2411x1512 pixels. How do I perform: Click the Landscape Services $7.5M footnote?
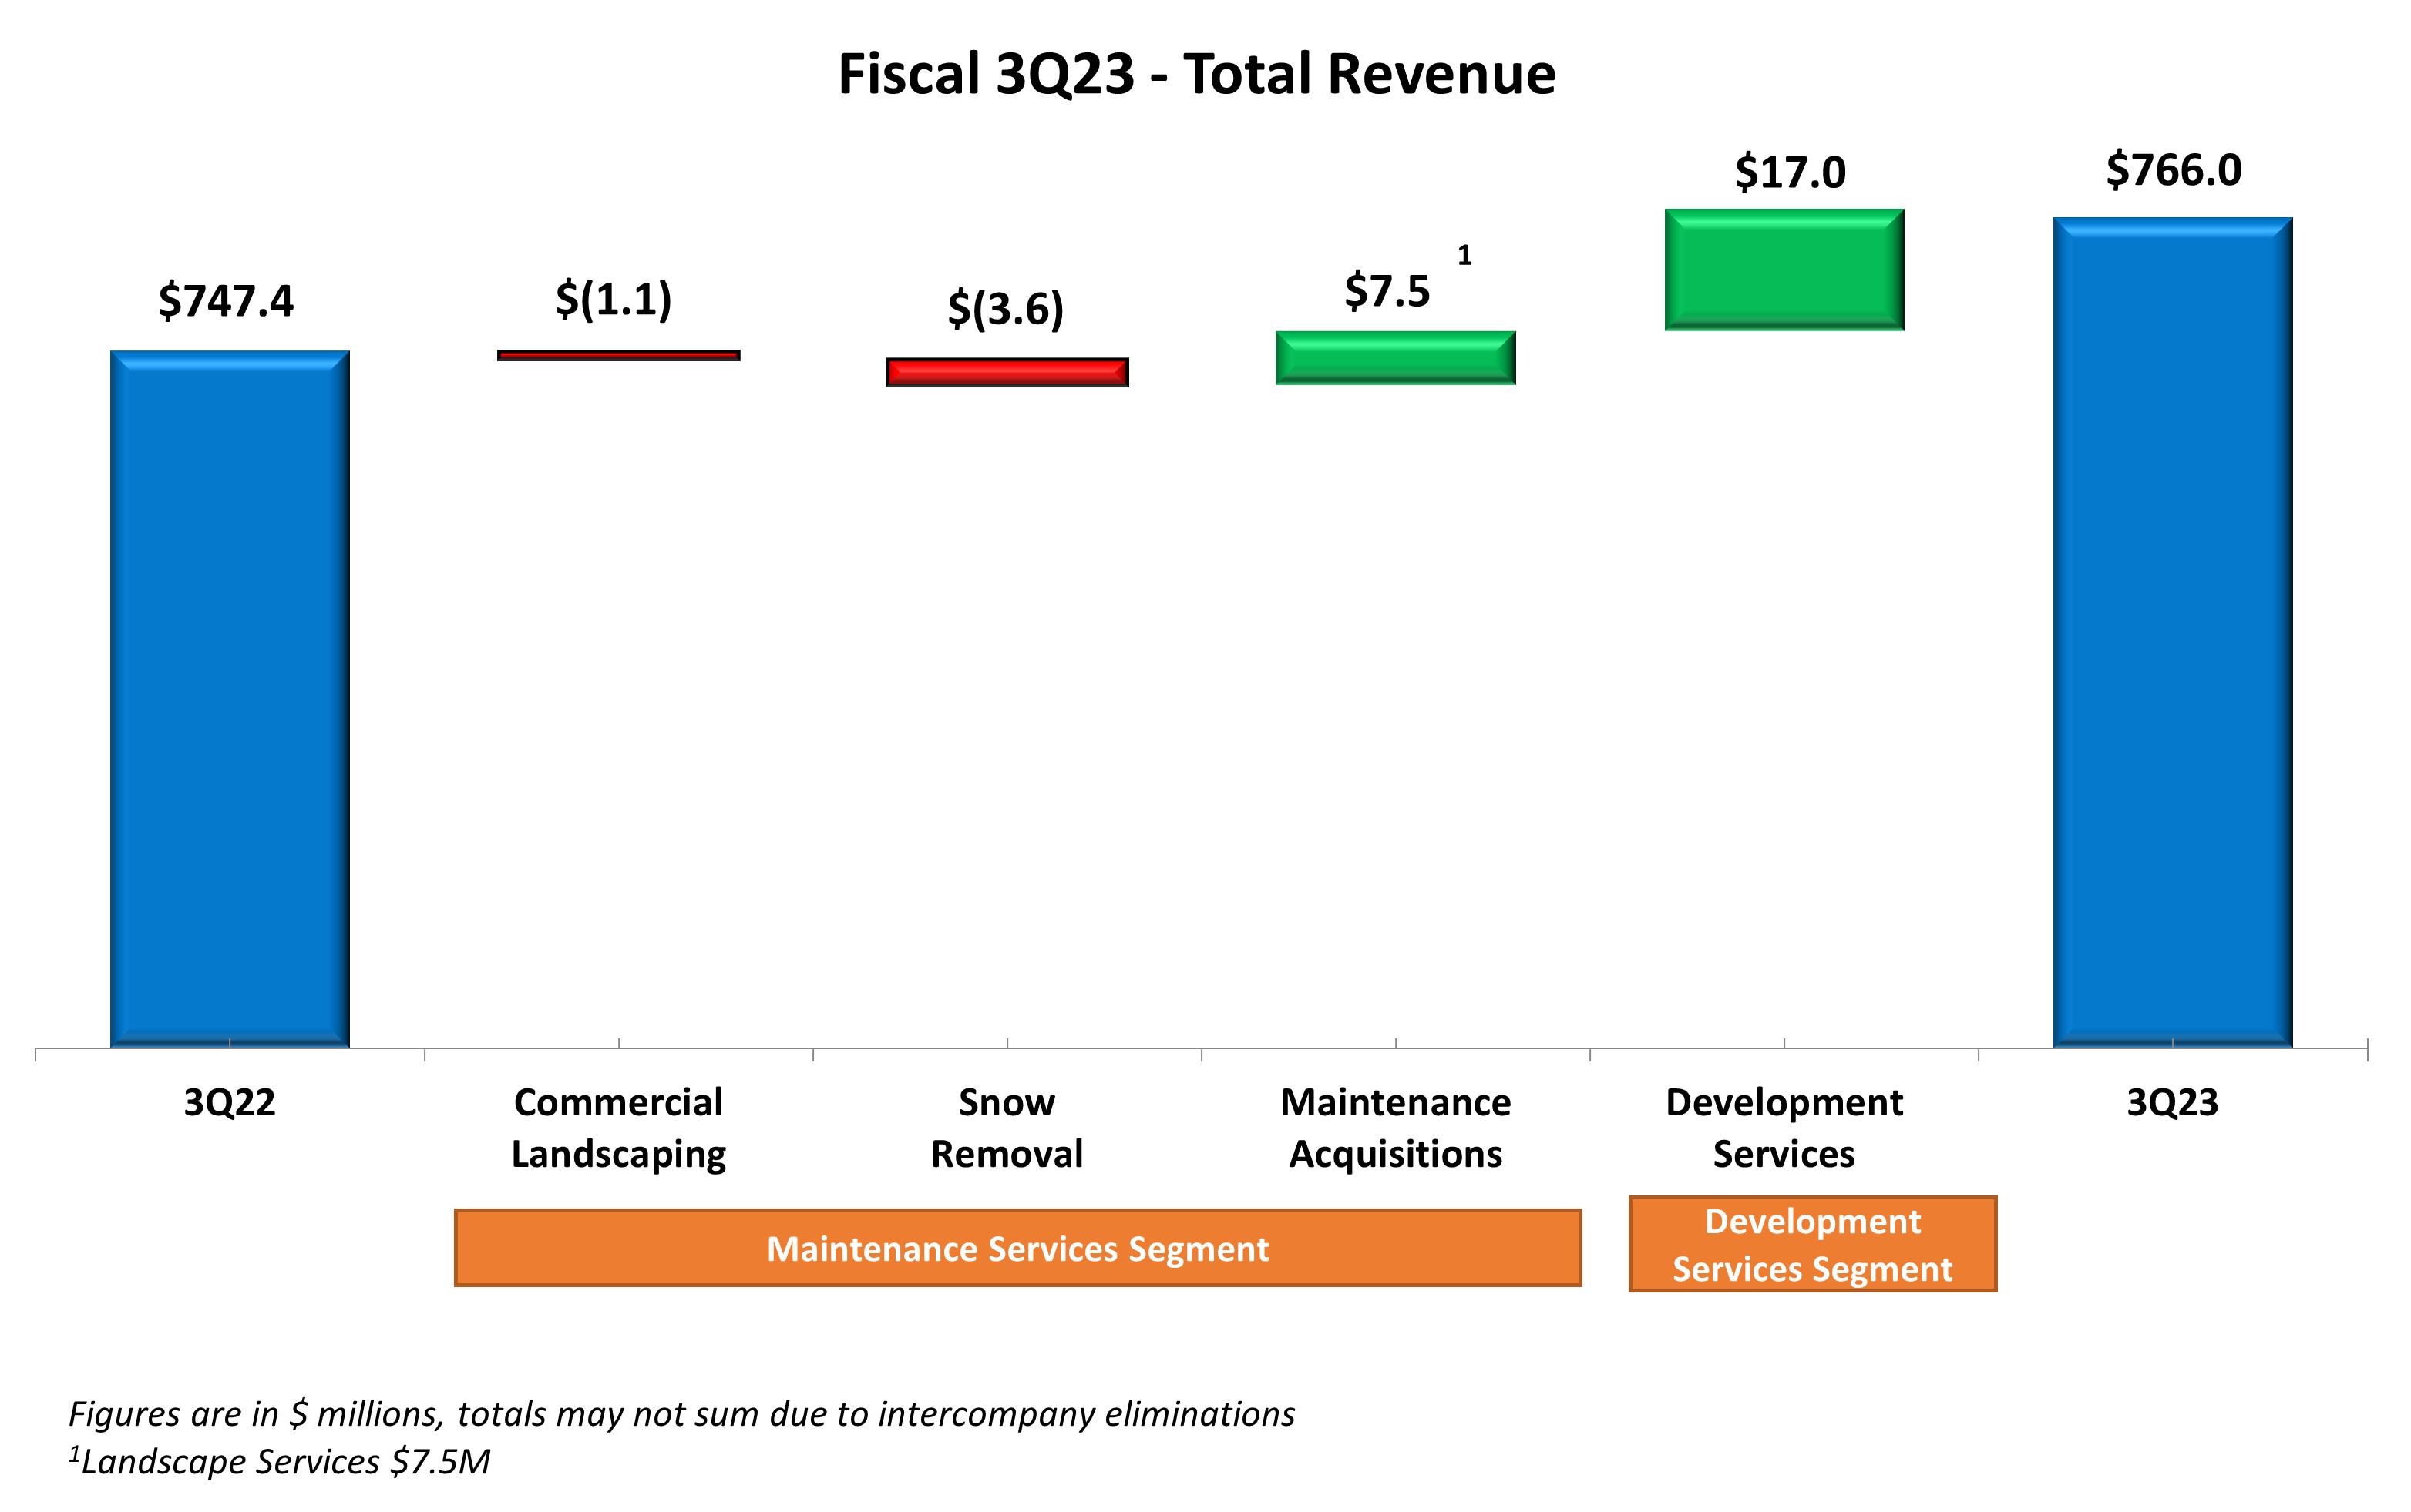click(280, 1461)
